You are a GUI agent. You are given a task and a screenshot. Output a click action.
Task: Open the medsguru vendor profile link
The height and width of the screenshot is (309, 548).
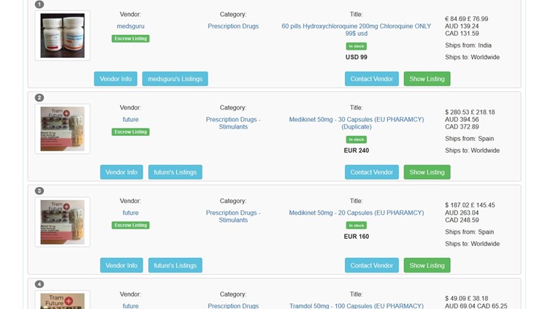[130, 26]
